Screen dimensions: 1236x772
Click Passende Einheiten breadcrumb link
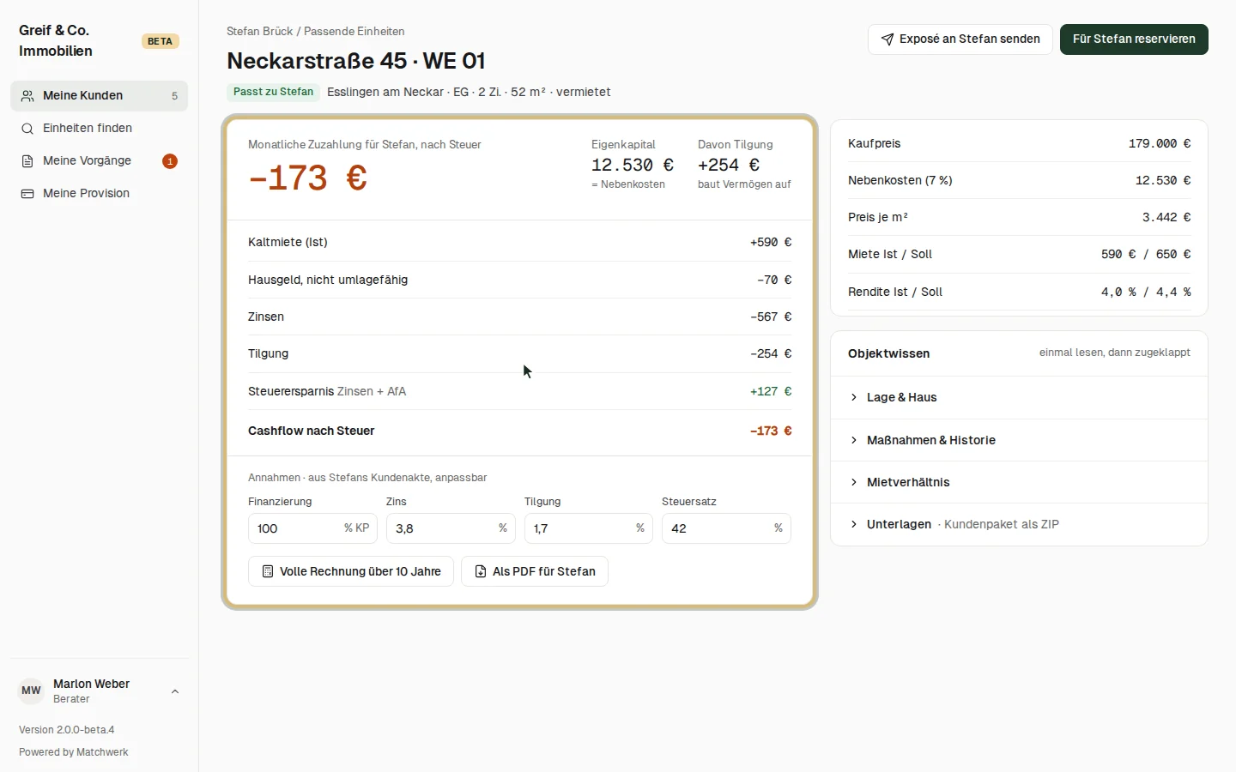(x=354, y=31)
